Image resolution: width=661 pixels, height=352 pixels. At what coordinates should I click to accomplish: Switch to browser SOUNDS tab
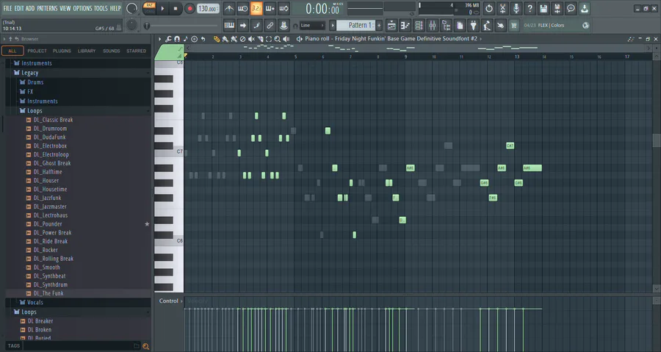[112, 51]
